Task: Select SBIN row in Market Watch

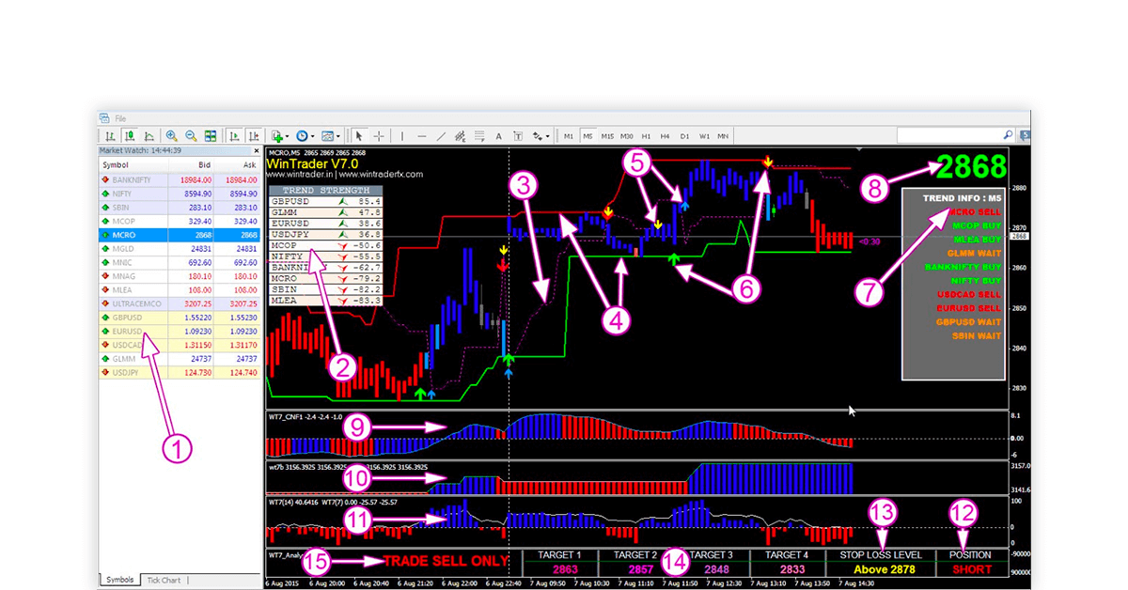Action: (180, 207)
